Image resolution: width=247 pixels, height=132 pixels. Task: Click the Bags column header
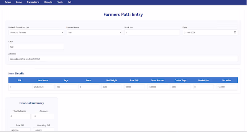[66, 80]
